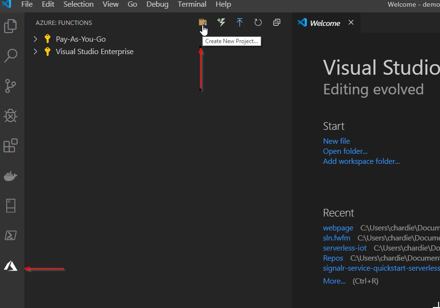Open the Selection menu
440x308 pixels.
(78, 4)
